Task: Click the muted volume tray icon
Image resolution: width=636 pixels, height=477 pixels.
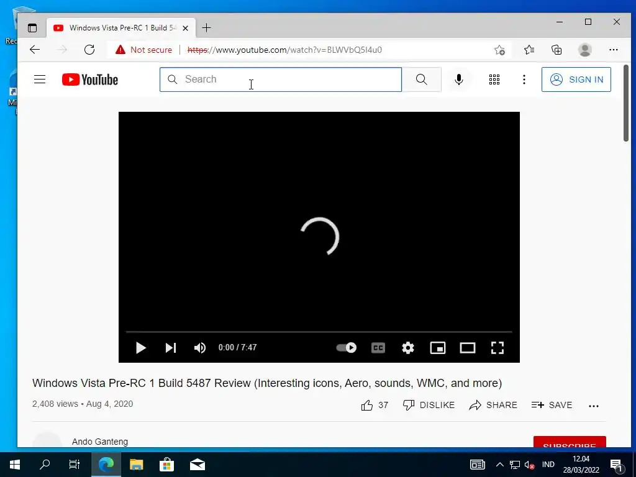Action: 529,465
